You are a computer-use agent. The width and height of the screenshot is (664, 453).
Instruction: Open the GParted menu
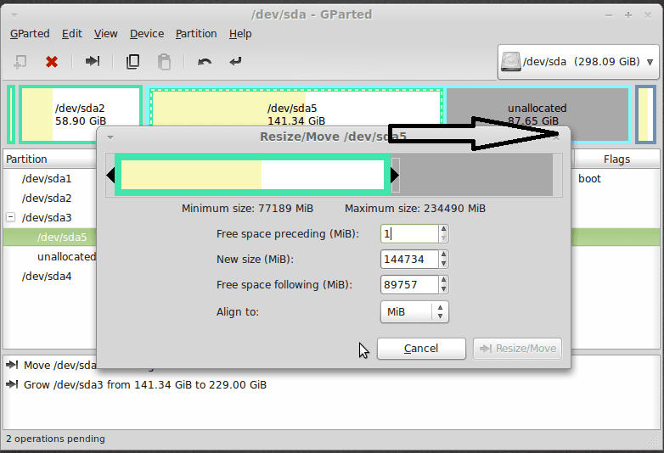(30, 34)
